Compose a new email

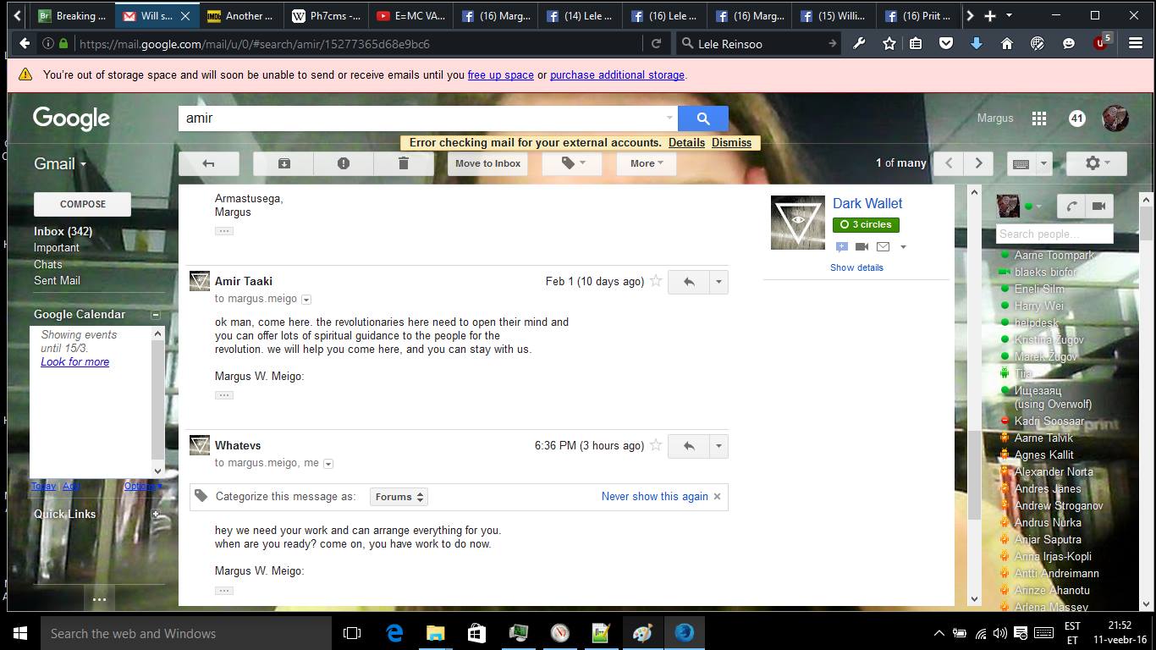click(x=82, y=204)
